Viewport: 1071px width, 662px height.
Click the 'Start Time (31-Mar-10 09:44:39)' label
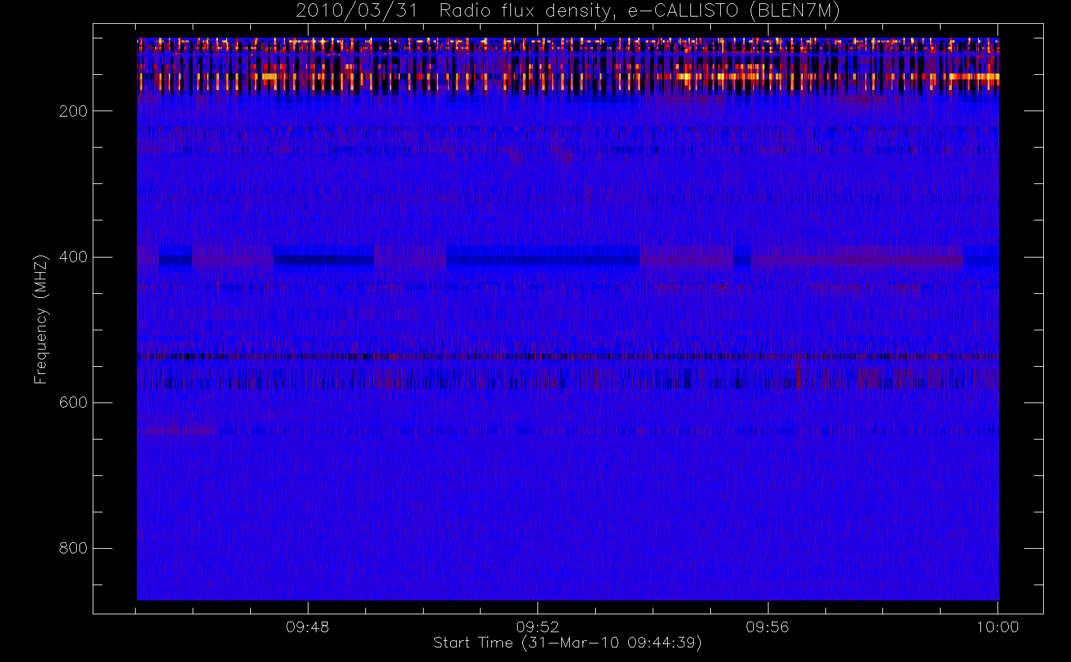click(567, 643)
